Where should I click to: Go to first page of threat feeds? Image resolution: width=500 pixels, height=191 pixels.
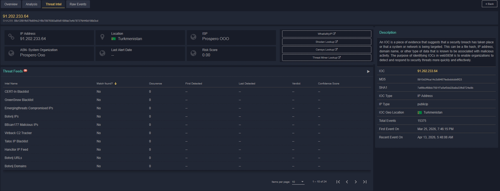tap(338, 182)
